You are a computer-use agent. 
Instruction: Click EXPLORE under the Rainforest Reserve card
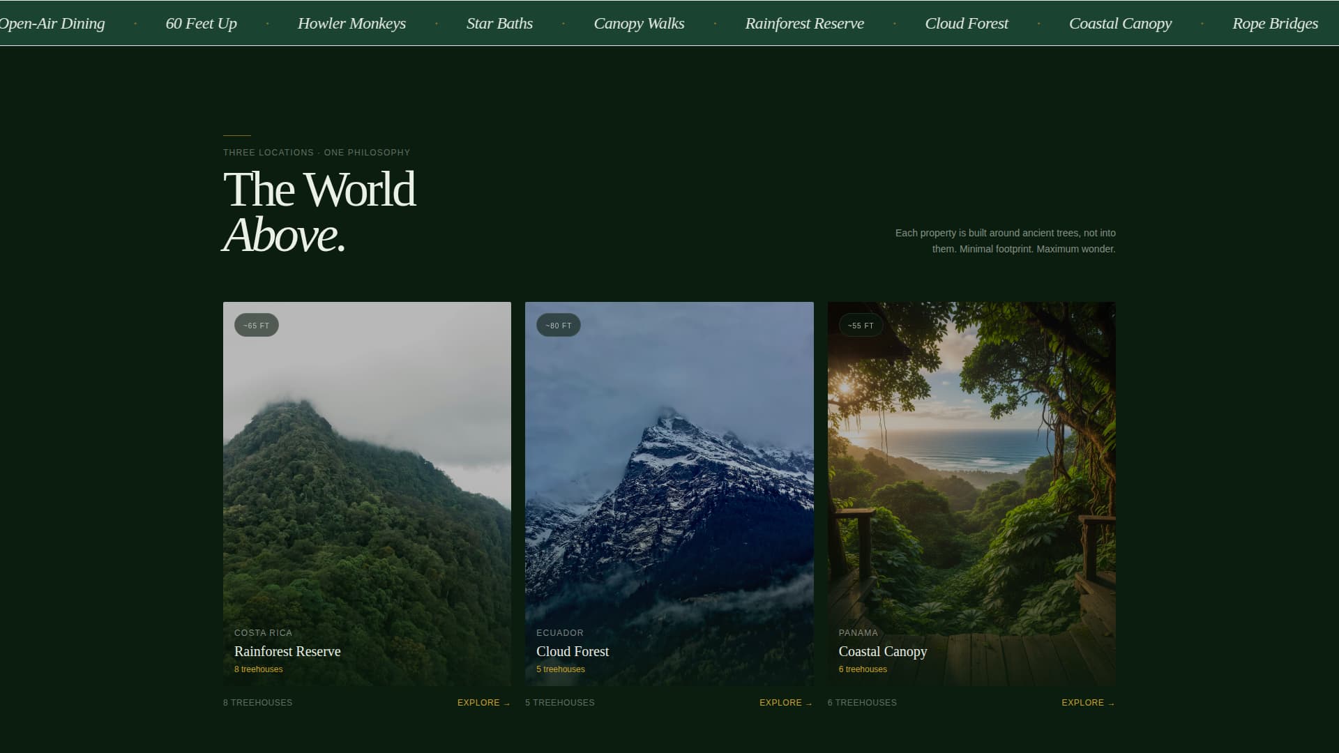pyautogui.click(x=483, y=703)
